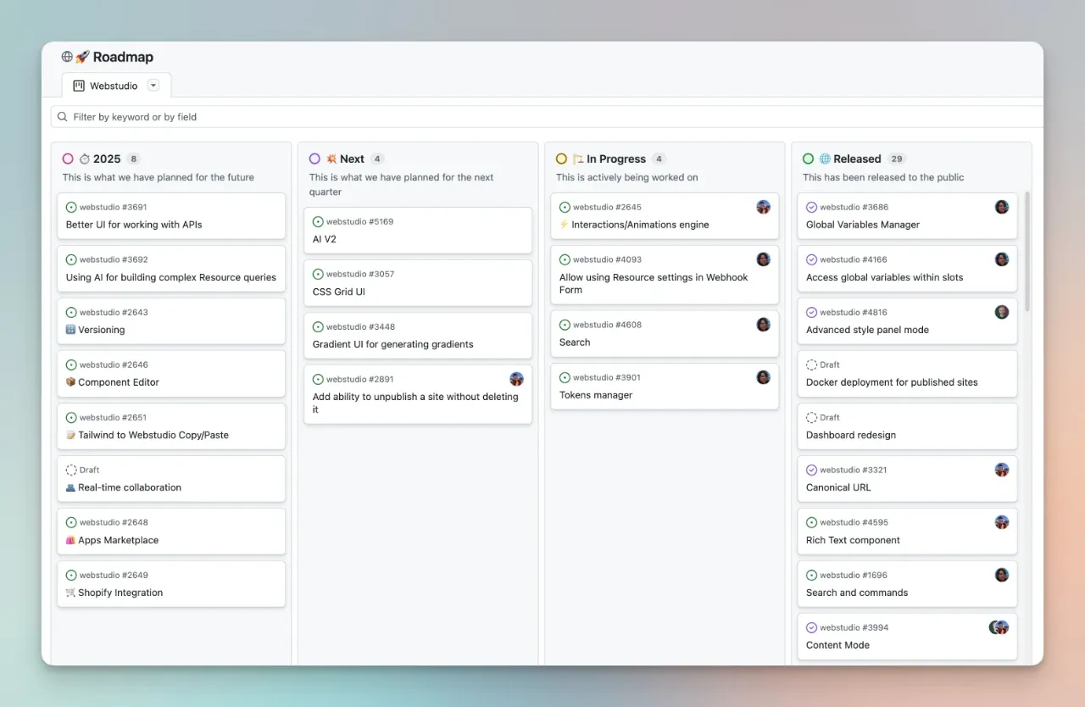Click the open issue icon for webstudio #2643
Viewport: 1085px width, 707px height.
71,312
